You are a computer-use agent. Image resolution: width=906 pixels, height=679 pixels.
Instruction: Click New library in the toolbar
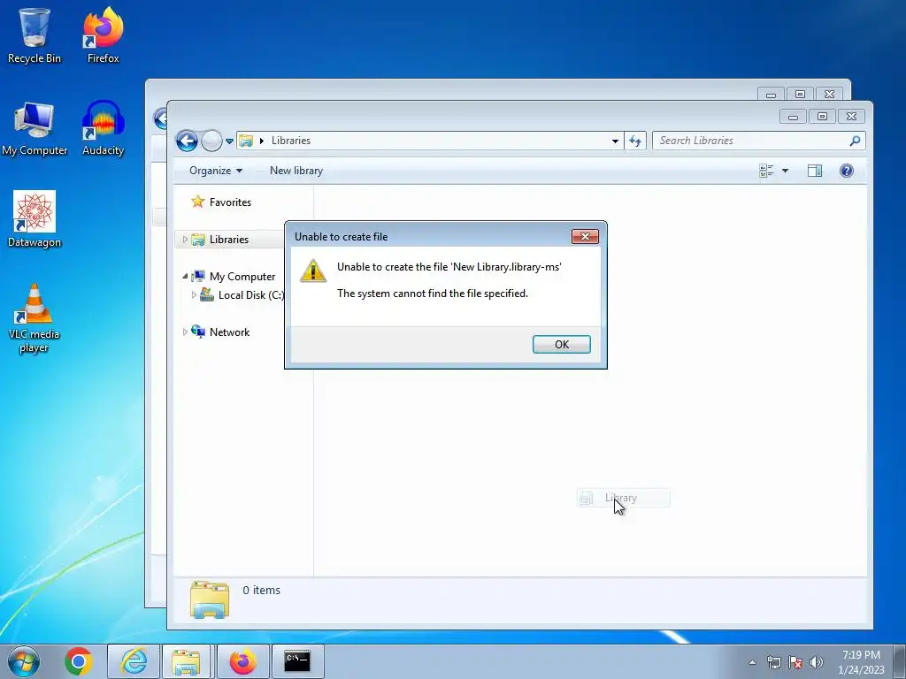296,171
